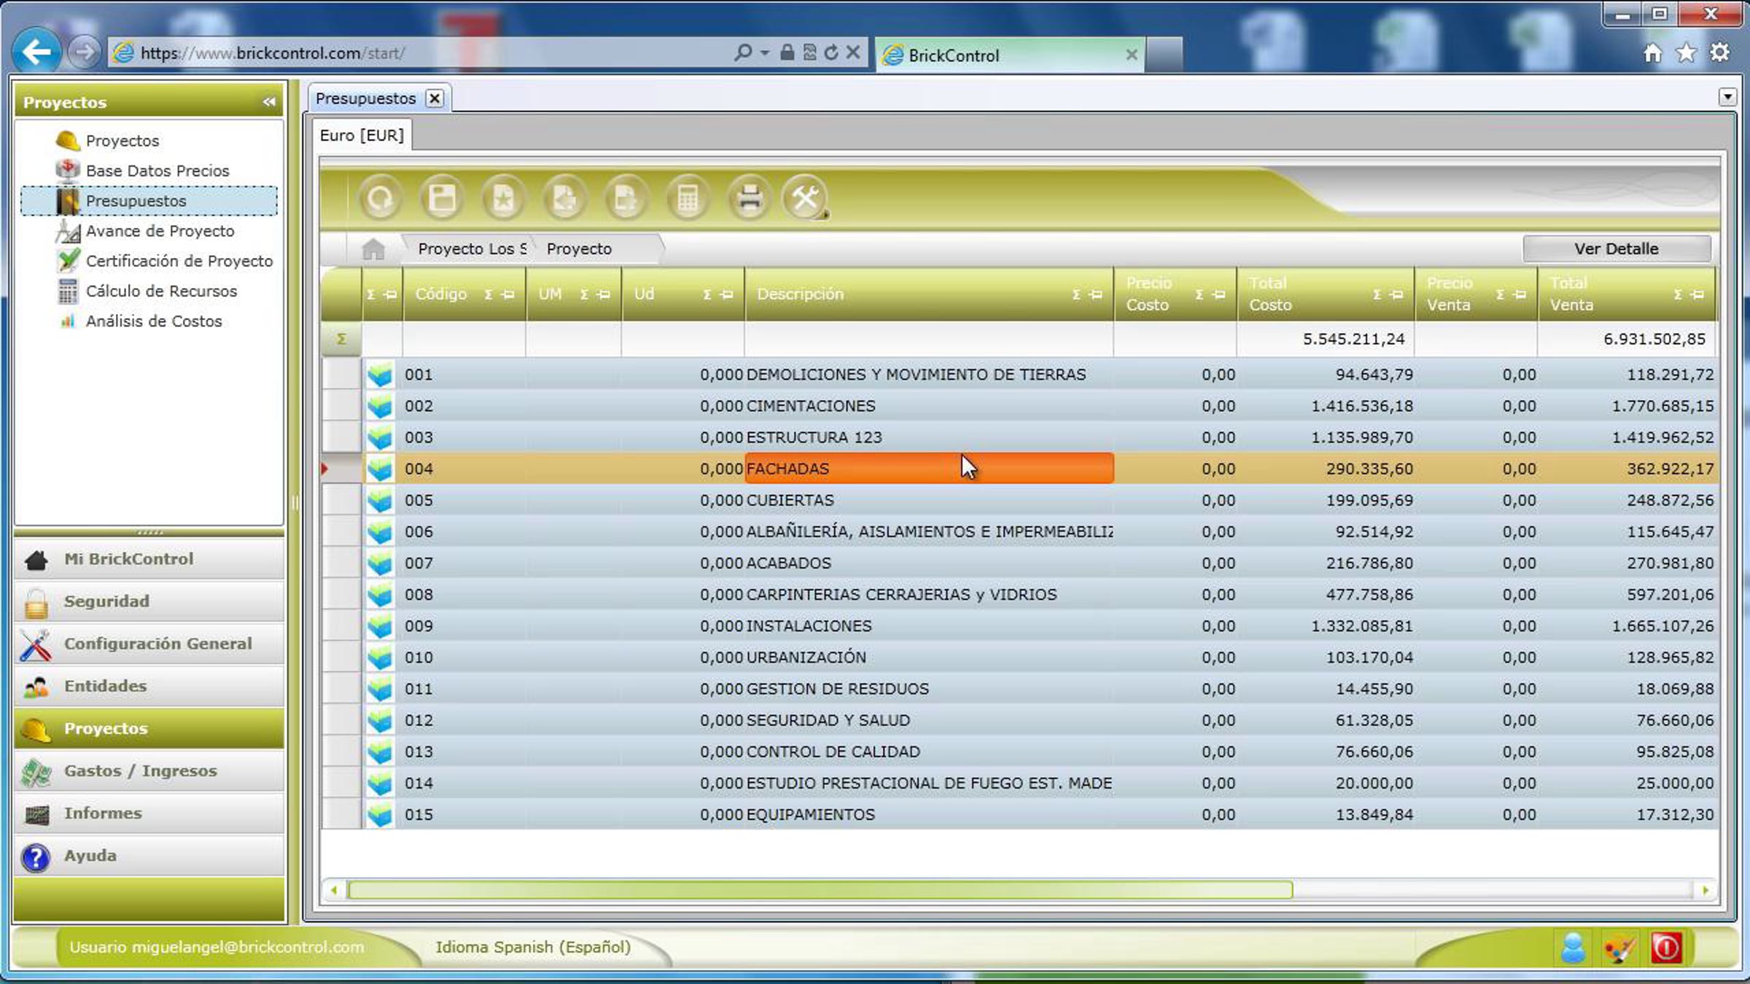Click the Proyecto Los S breadcrumb link

point(472,249)
